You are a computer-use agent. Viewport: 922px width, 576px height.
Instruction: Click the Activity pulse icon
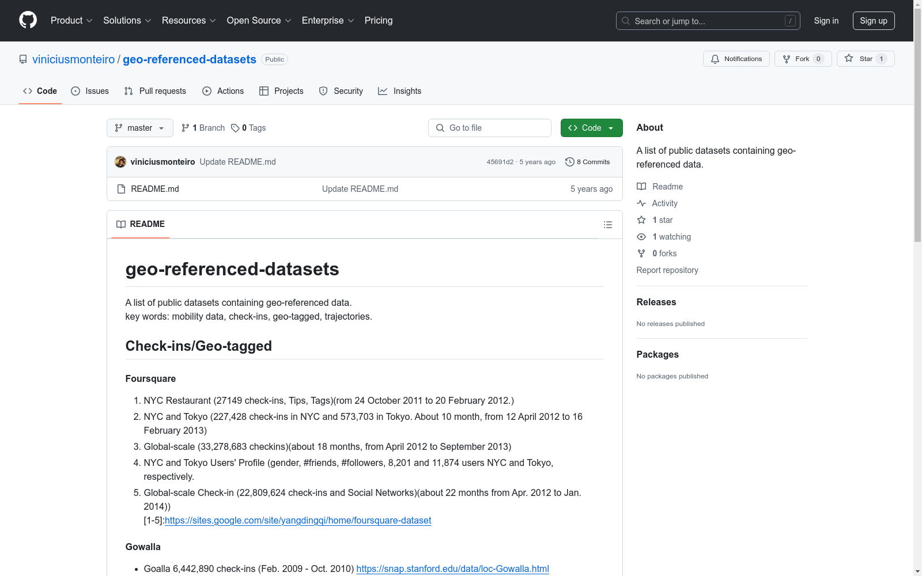[x=641, y=203]
